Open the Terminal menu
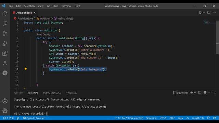The image size is (219, 123). tap(66, 6)
